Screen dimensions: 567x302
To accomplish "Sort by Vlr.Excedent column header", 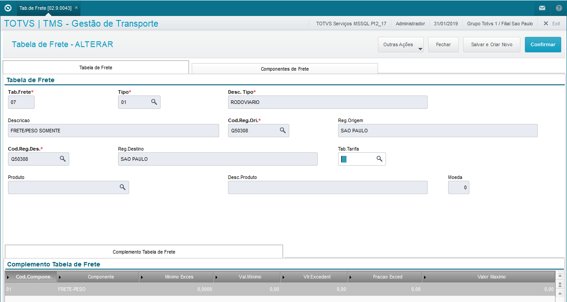I will coord(314,277).
